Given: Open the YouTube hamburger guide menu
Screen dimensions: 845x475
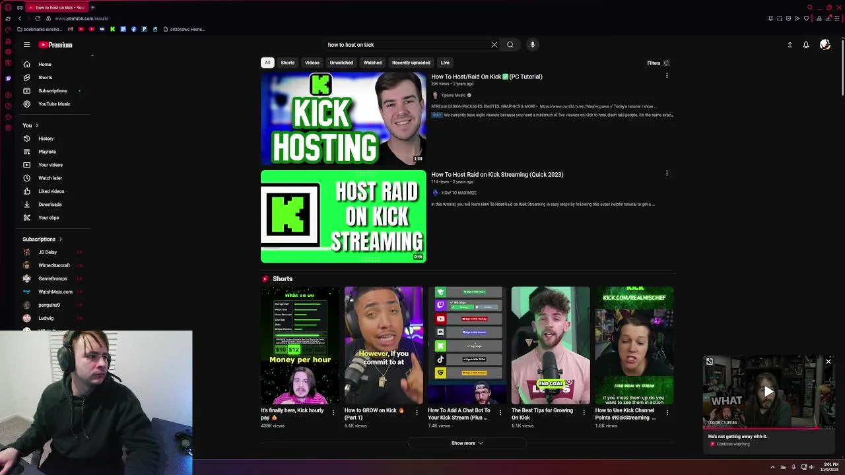Looking at the screenshot, I should click(26, 45).
